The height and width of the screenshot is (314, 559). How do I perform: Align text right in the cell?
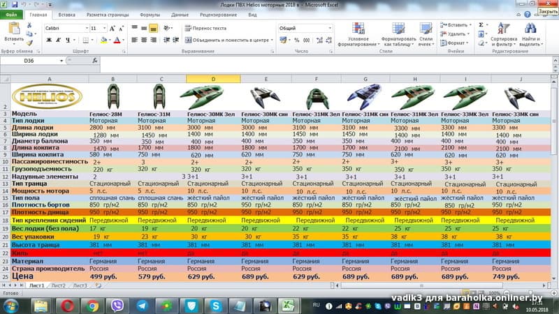(x=153, y=40)
